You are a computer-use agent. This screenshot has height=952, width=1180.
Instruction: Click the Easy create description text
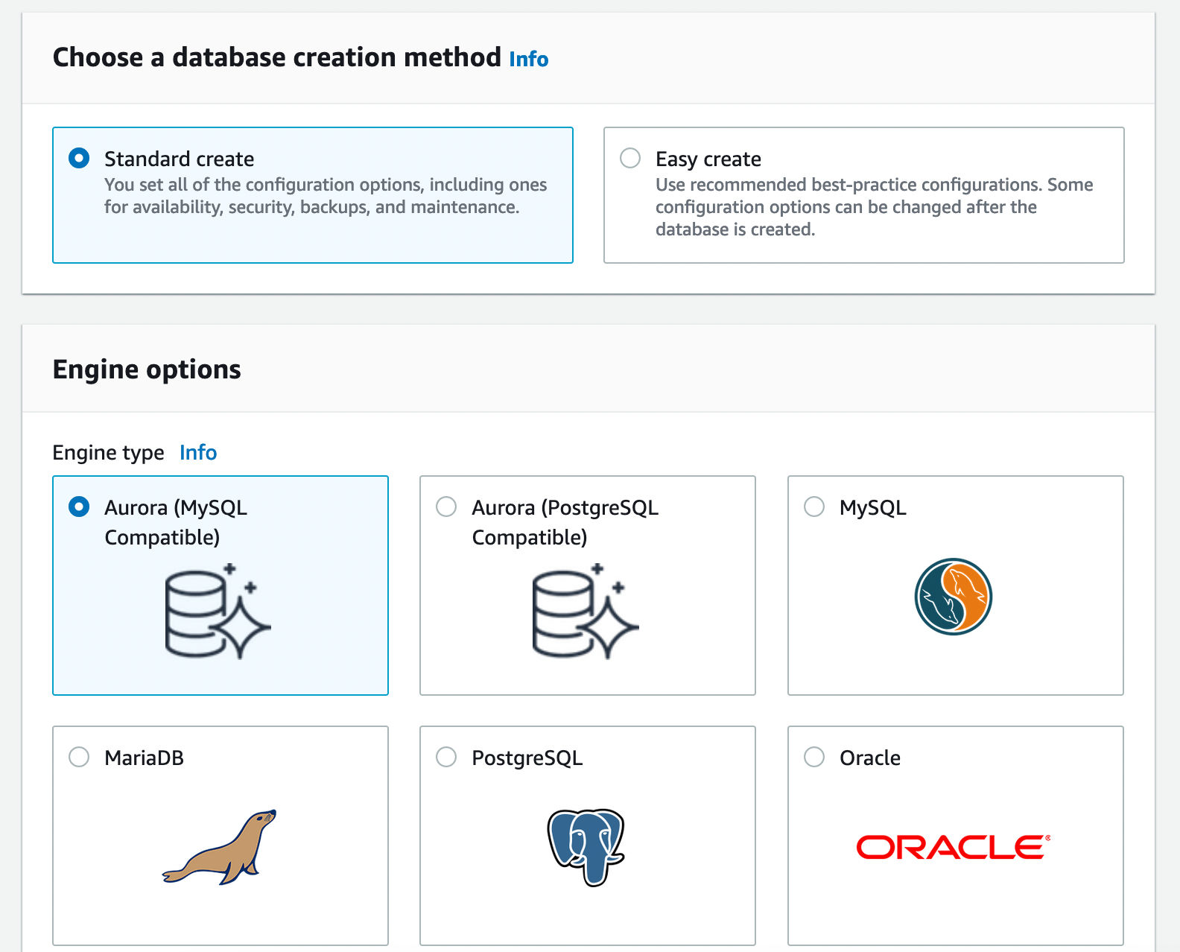pyautogui.click(x=875, y=206)
